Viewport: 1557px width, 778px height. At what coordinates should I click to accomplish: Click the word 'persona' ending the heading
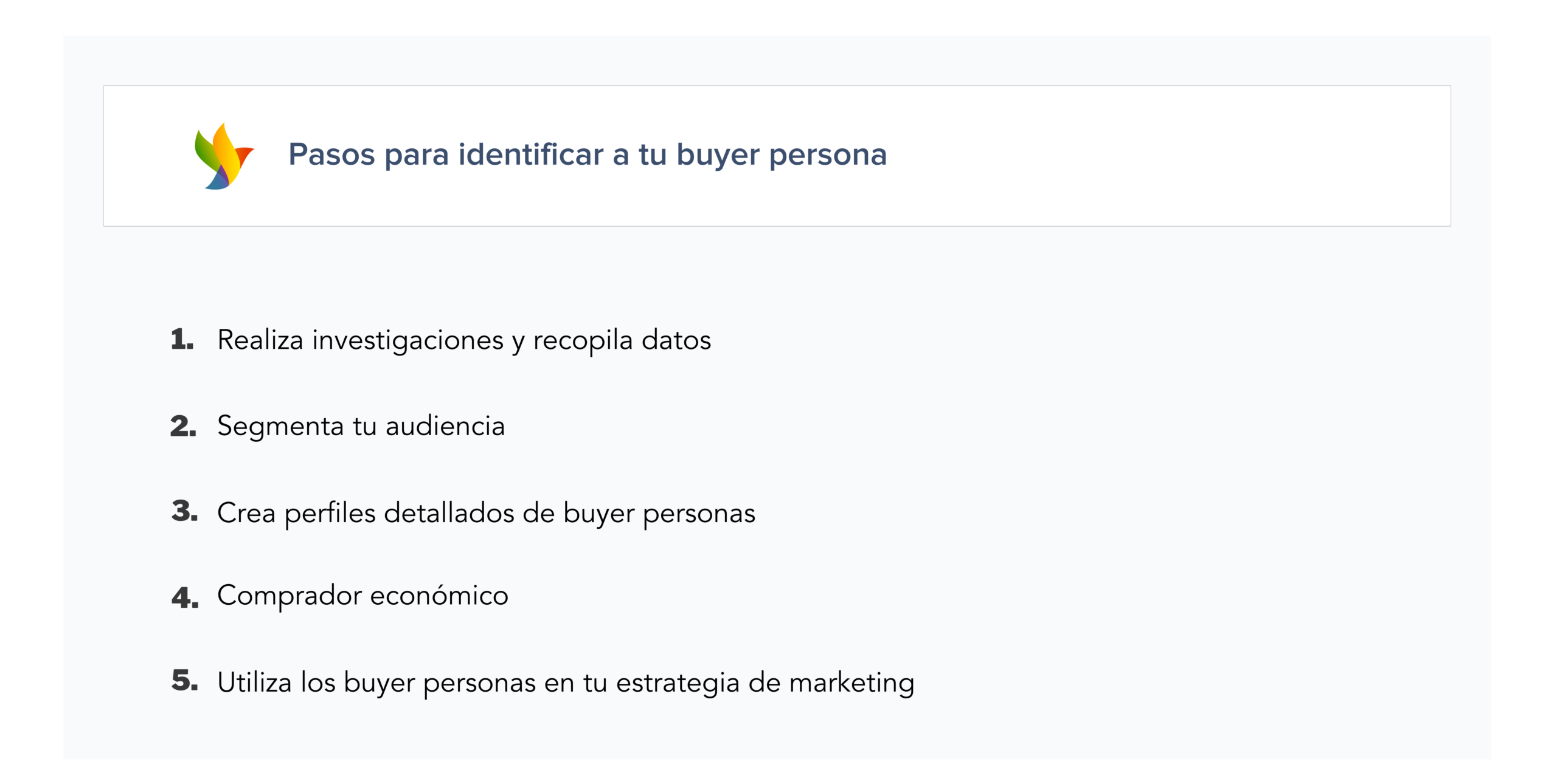[x=828, y=154]
